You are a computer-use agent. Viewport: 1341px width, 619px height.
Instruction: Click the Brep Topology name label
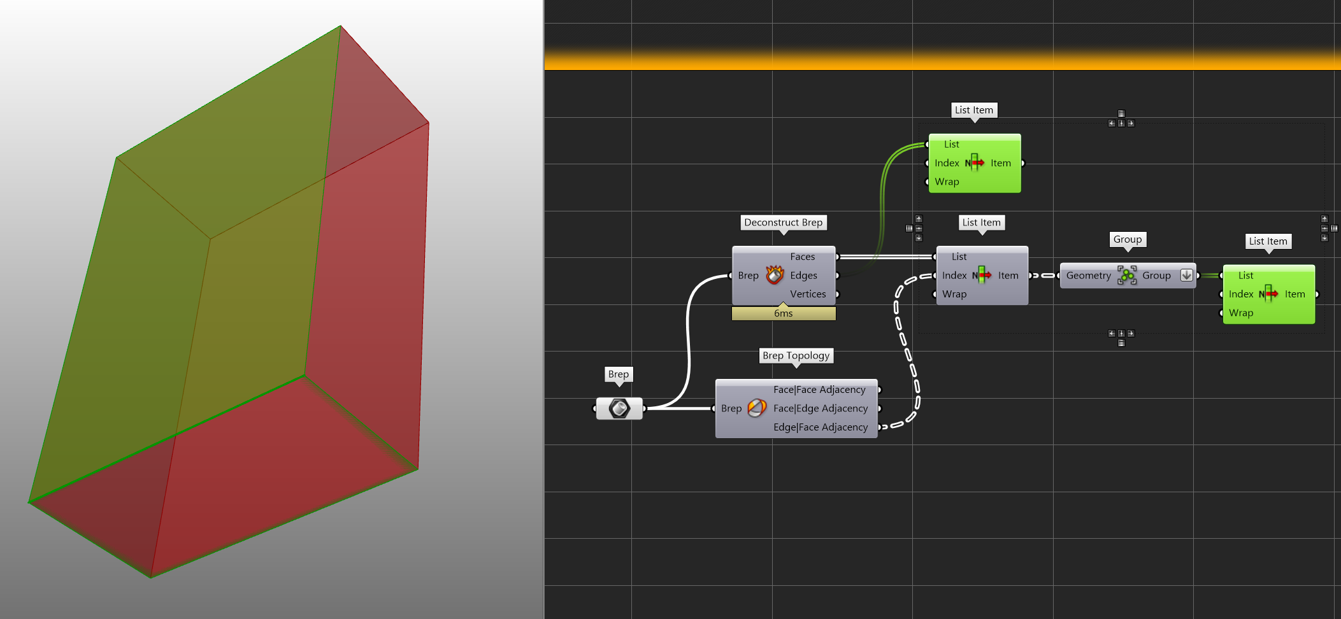coord(796,355)
